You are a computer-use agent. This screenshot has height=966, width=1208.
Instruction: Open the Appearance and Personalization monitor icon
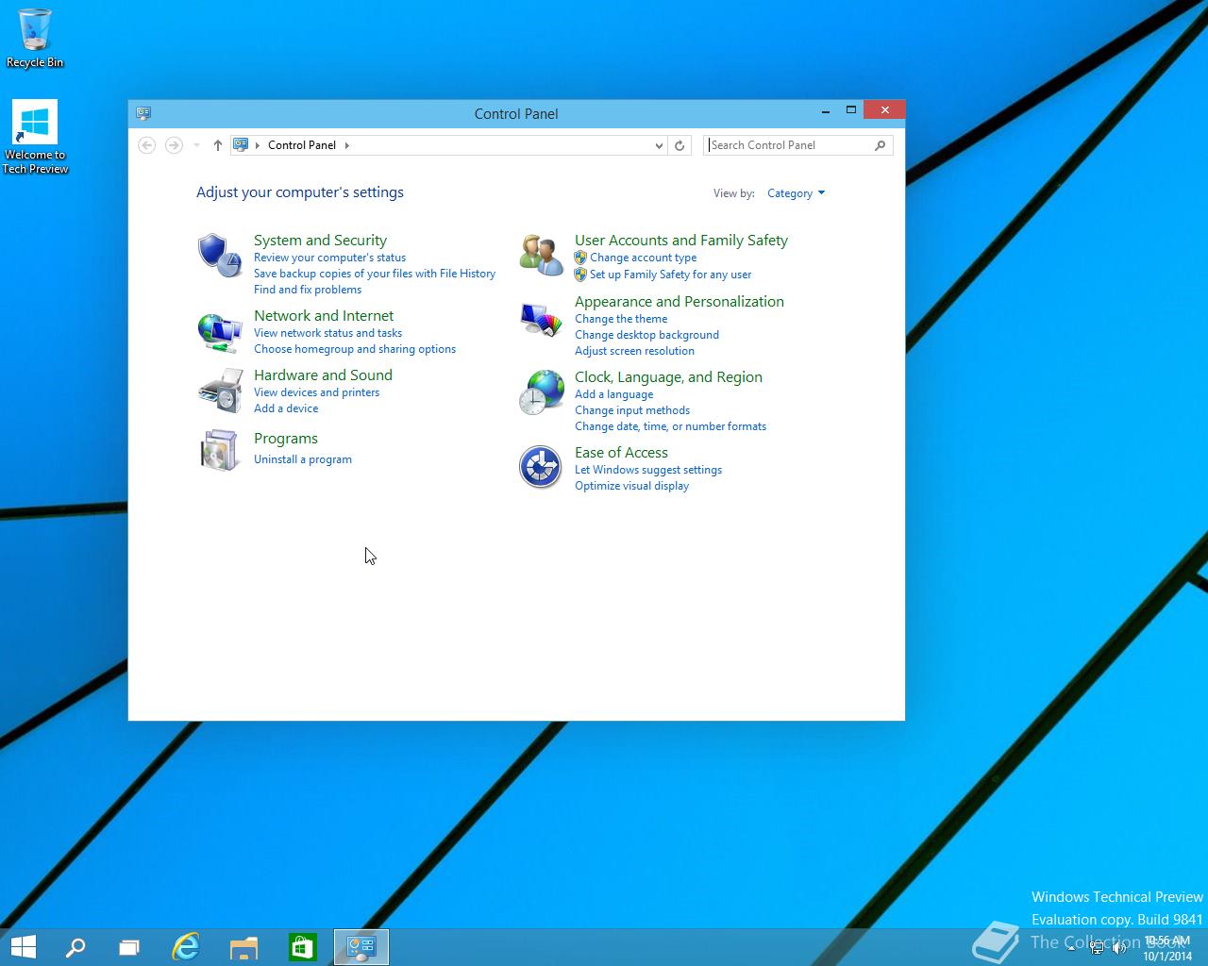click(x=541, y=320)
